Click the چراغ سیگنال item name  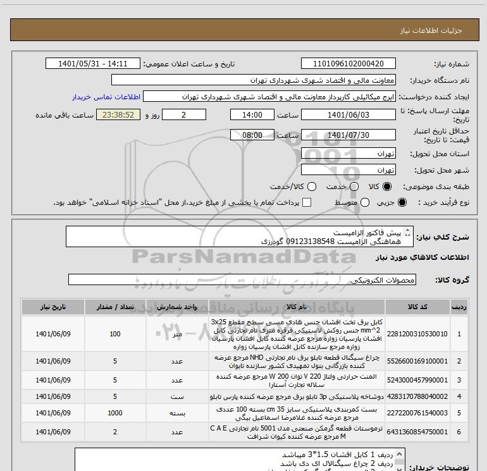click(x=297, y=362)
